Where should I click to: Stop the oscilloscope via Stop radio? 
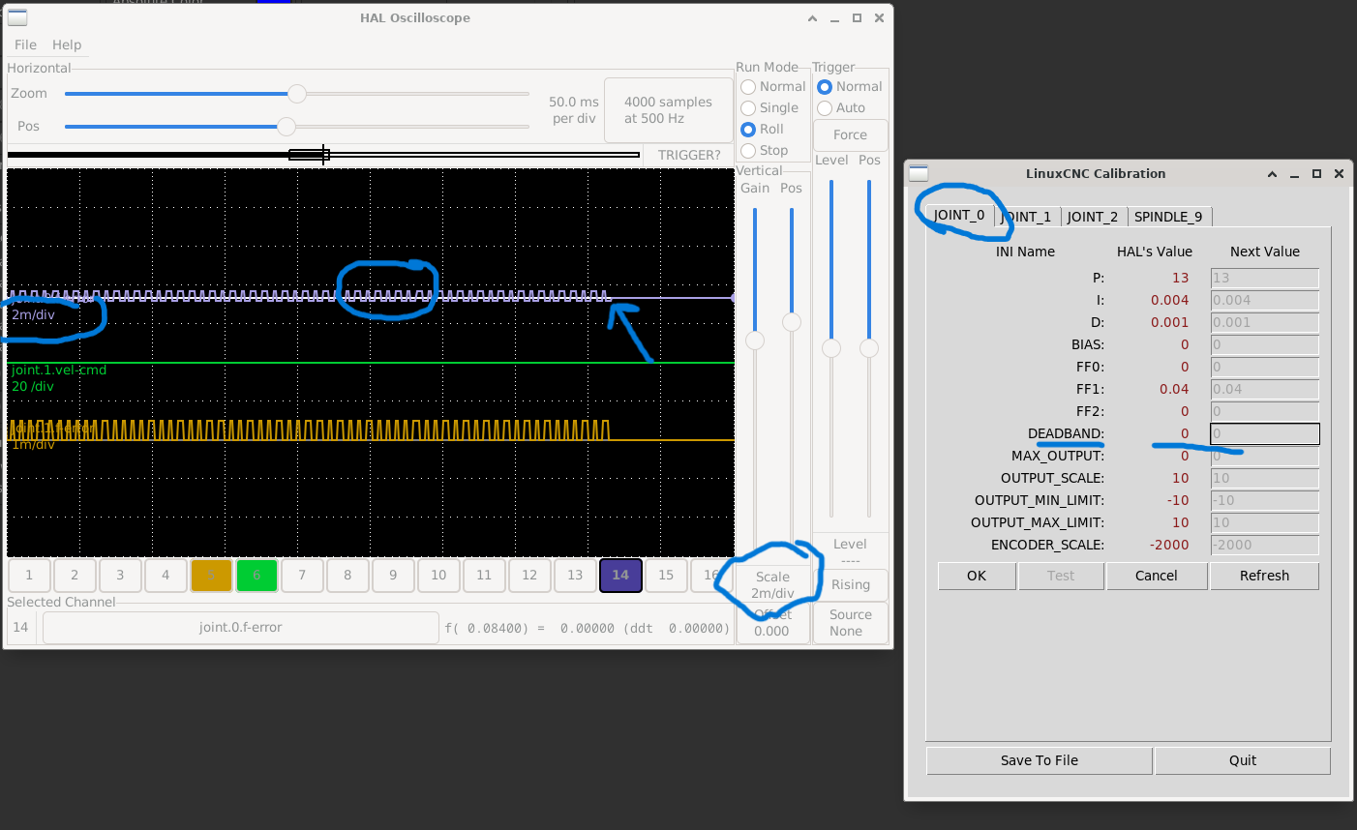[x=748, y=151]
